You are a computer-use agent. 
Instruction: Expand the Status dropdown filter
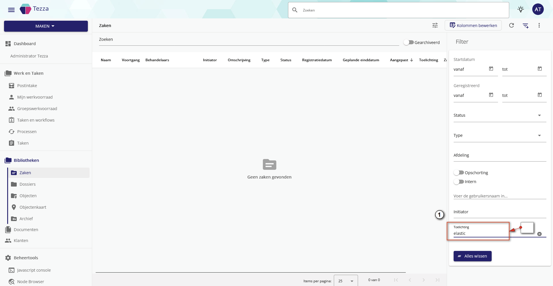[500, 115]
